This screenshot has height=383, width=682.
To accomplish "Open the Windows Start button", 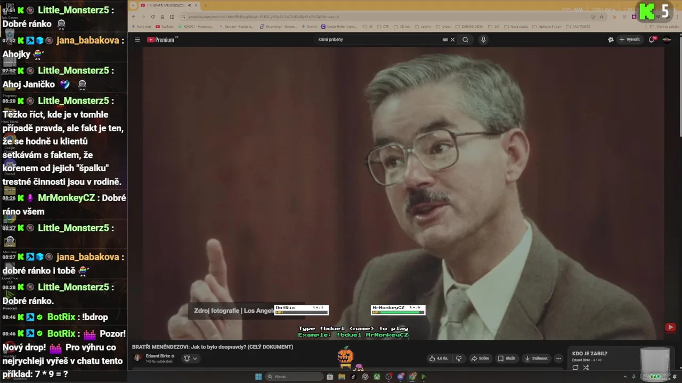I will [x=258, y=377].
